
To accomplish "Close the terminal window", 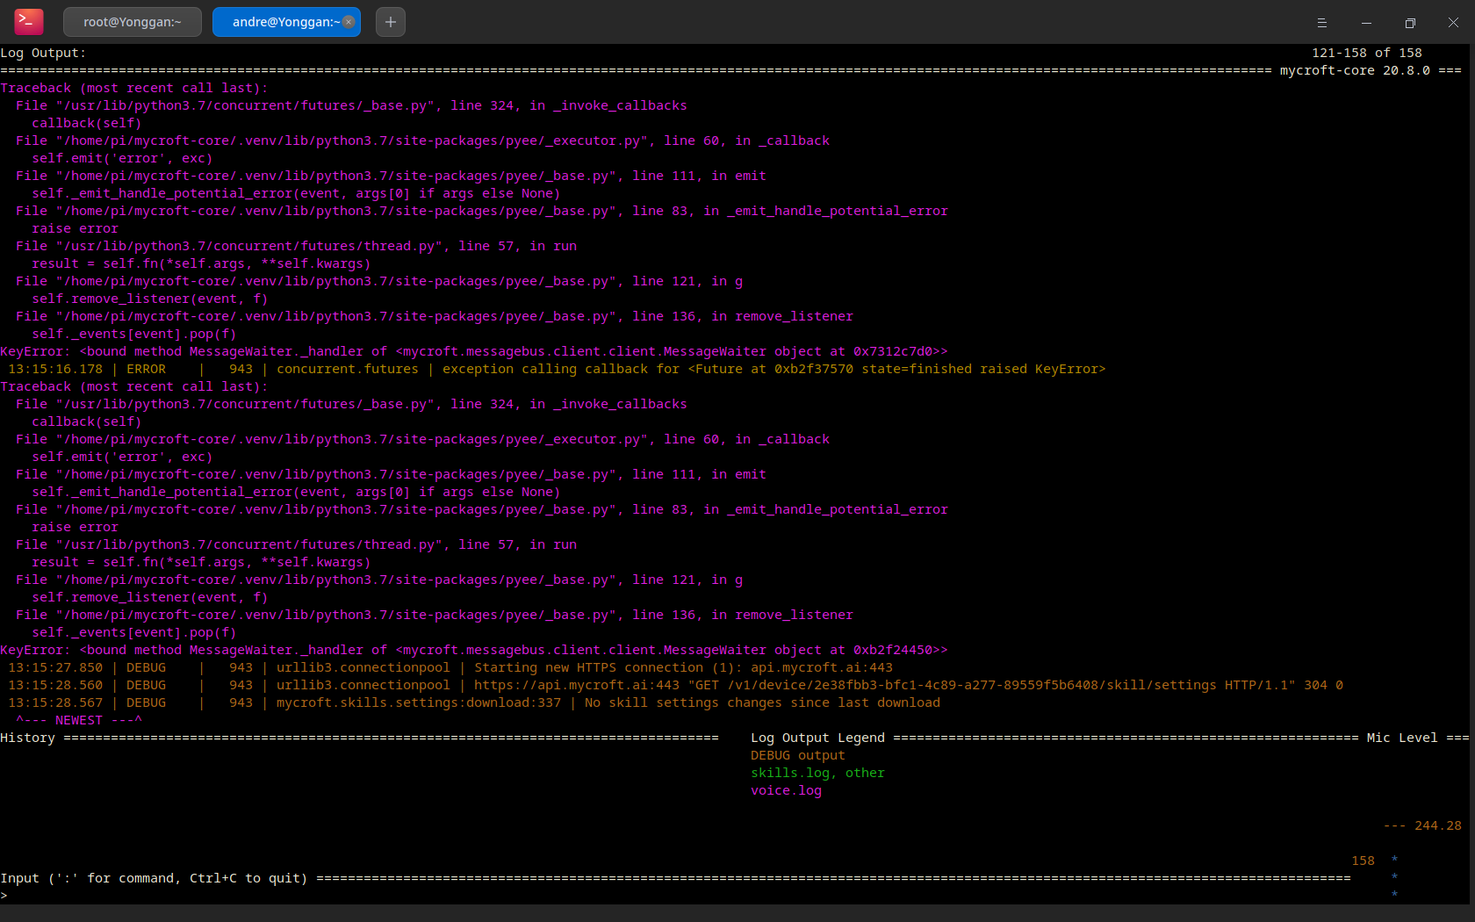I will (x=1453, y=23).
